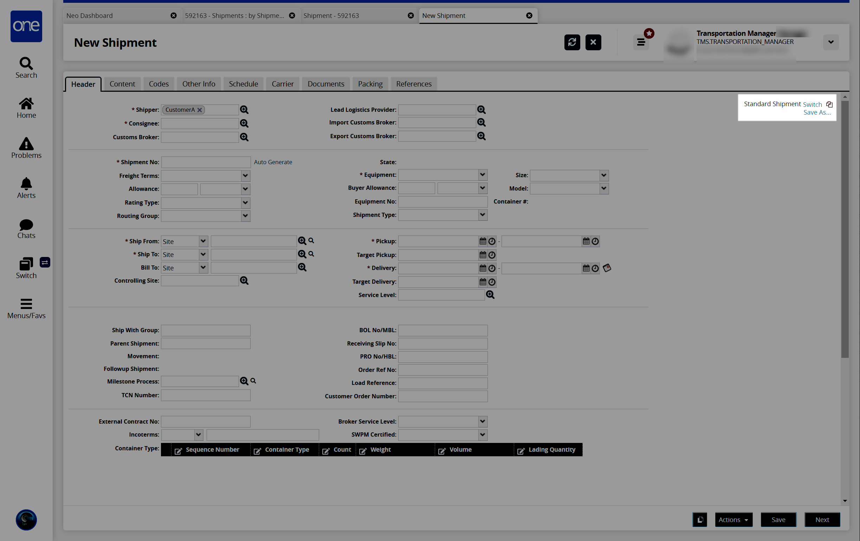
Task: Switch to the Schedule tab
Action: click(x=244, y=84)
